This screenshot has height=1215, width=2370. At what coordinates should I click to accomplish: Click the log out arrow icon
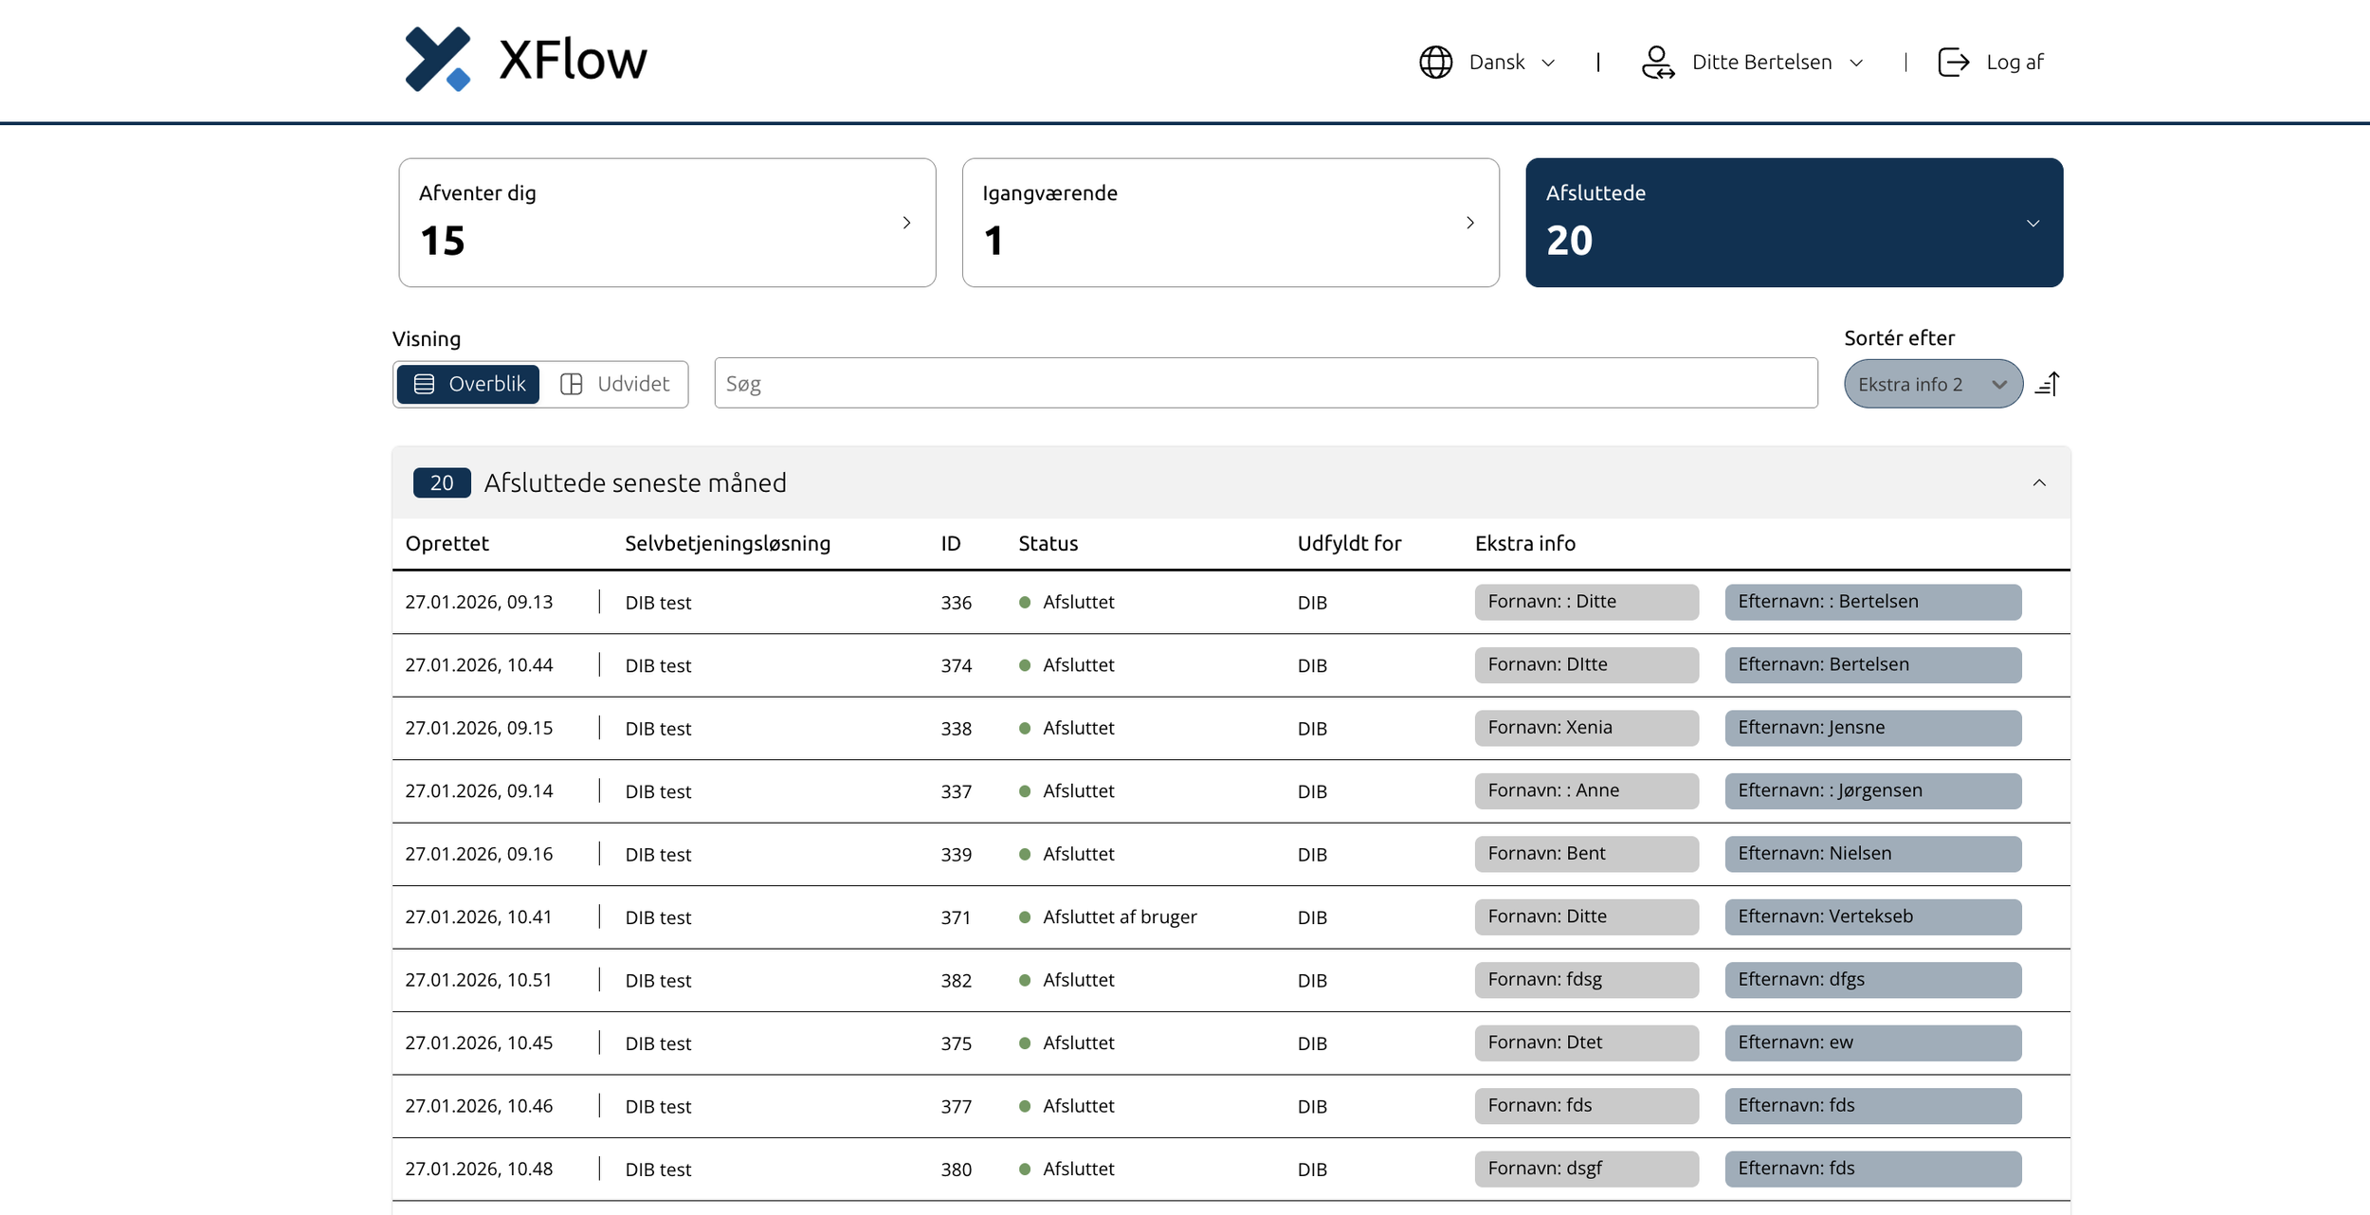1953,63
